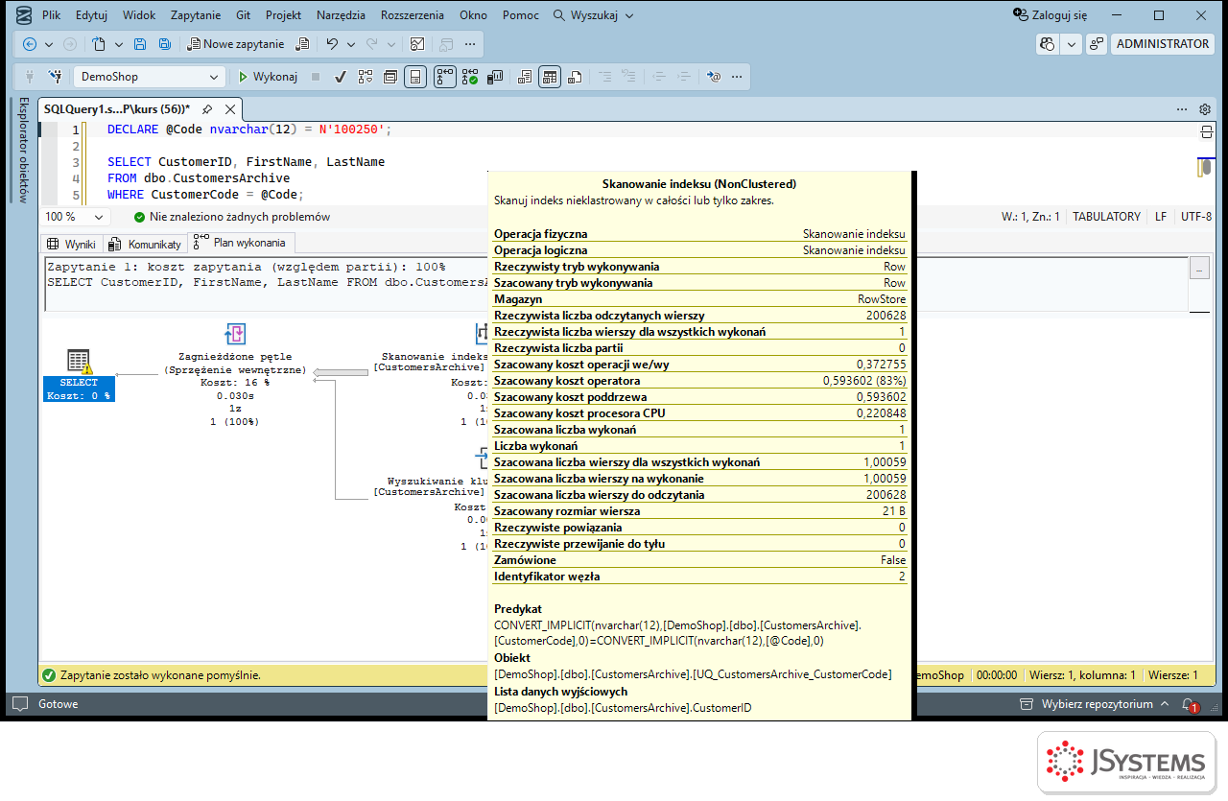Click the Change connection icon

[x=56, y=77]
